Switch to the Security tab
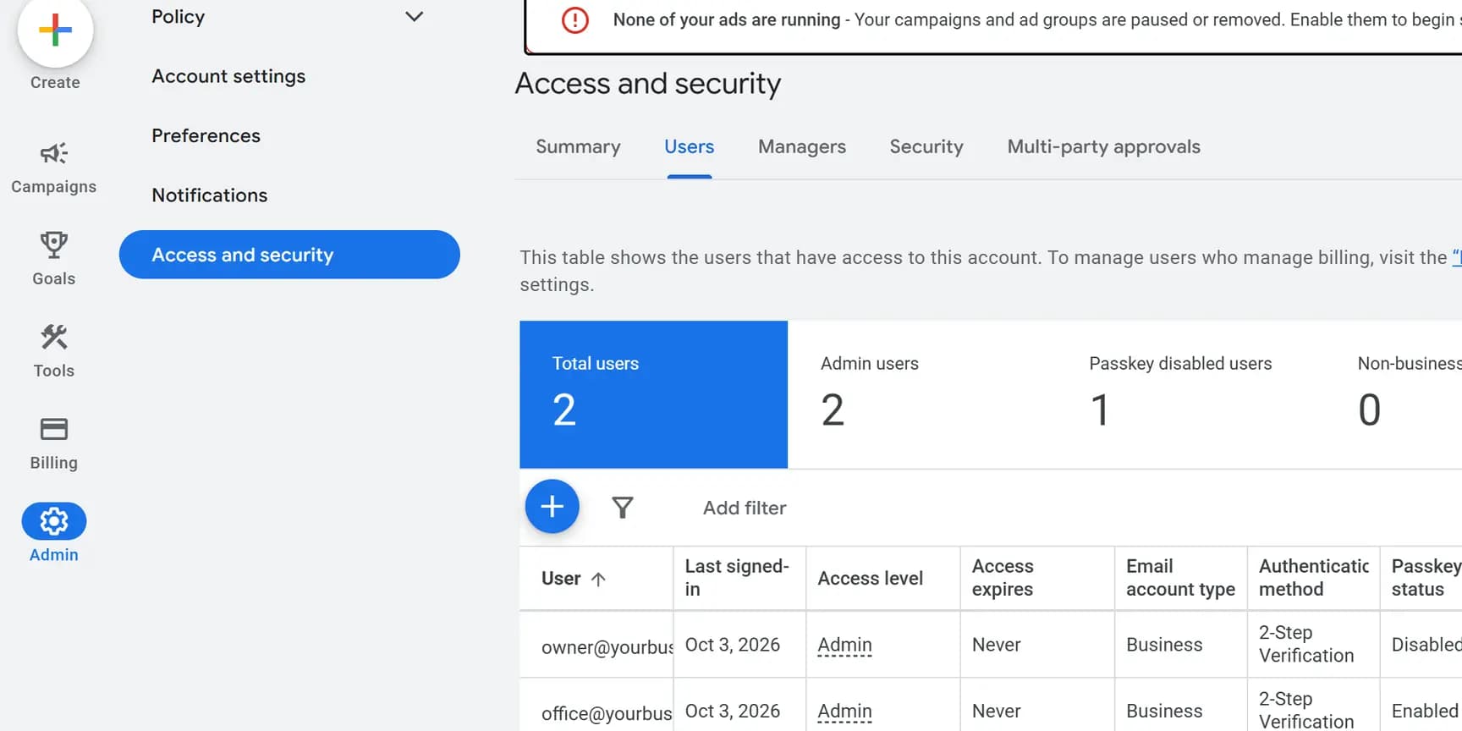The width and height of the screenshot is (1462, 731). [926, 147]
